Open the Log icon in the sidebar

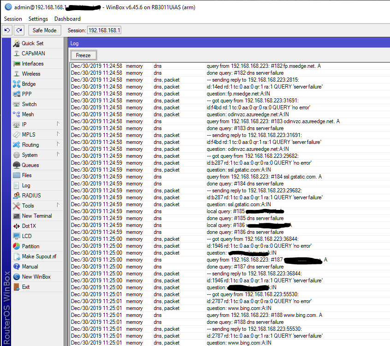[17, 185]
